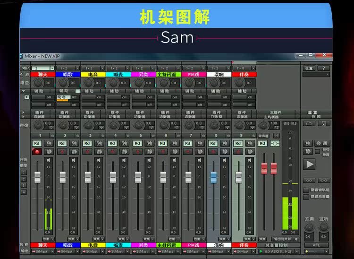
Task: Toggle Rd automation on master channel
Action: tap(262, 143)
